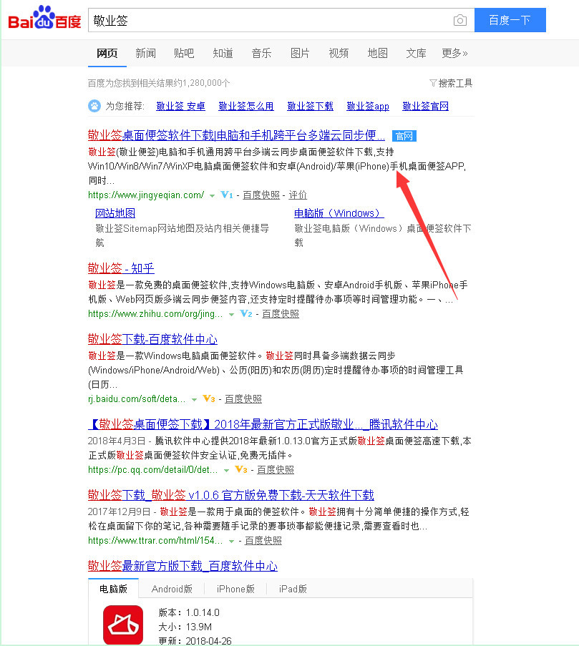This screenshot has width=579, height=646.
Task: Click the https://www.ttrar.com/html/154... URL
Action: tap(155, 541)
